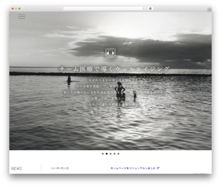Click the NEWS section heading
Screen dimensions: 221x187
tap(16, 168)
